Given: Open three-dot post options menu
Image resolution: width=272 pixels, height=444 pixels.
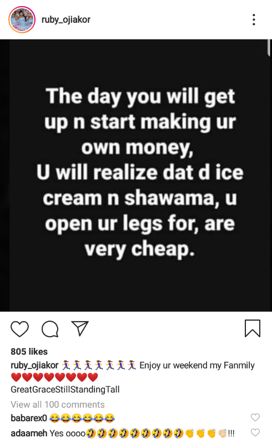Looking at the screenshot, I should (x=254, y=19).
